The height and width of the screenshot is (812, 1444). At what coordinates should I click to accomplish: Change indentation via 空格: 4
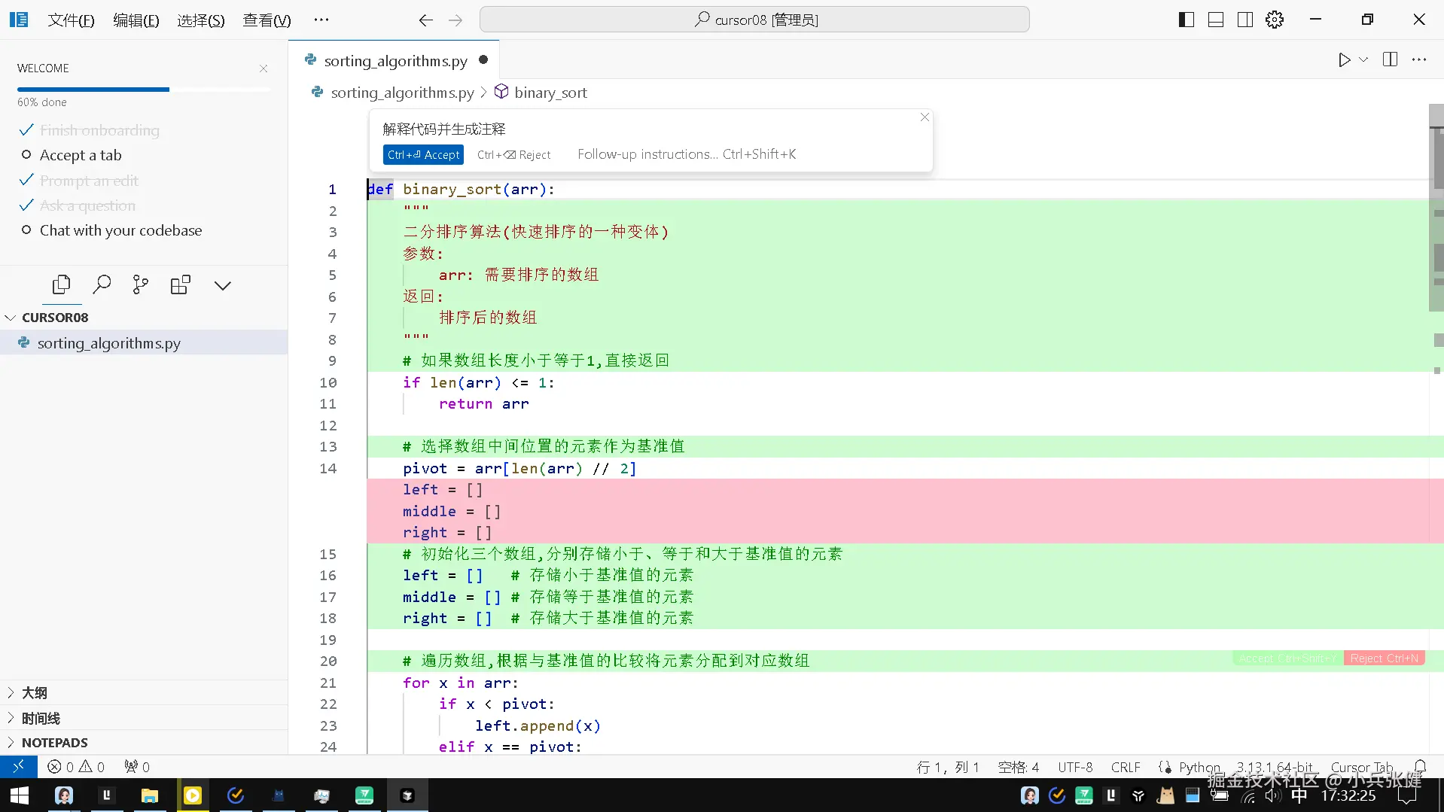pos(1018,767)
